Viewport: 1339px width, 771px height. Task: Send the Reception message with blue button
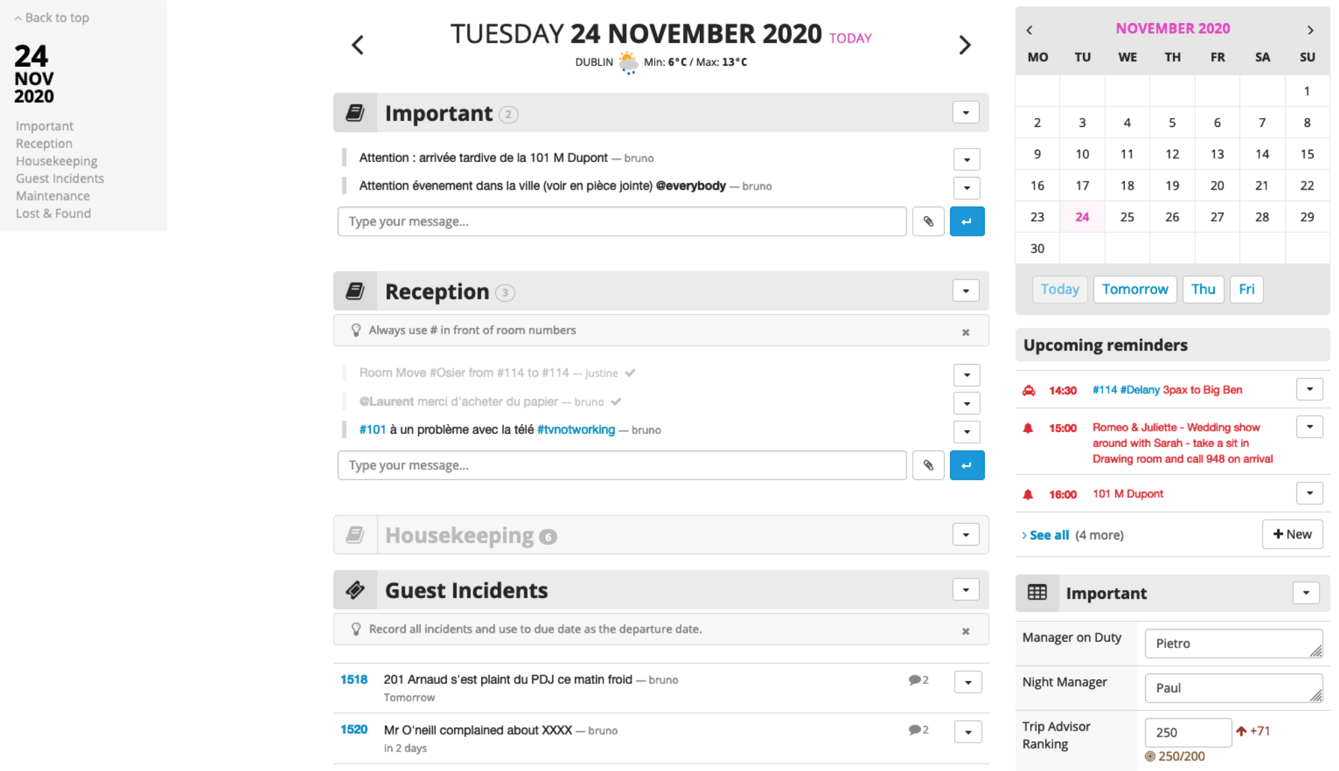point(967,465)
